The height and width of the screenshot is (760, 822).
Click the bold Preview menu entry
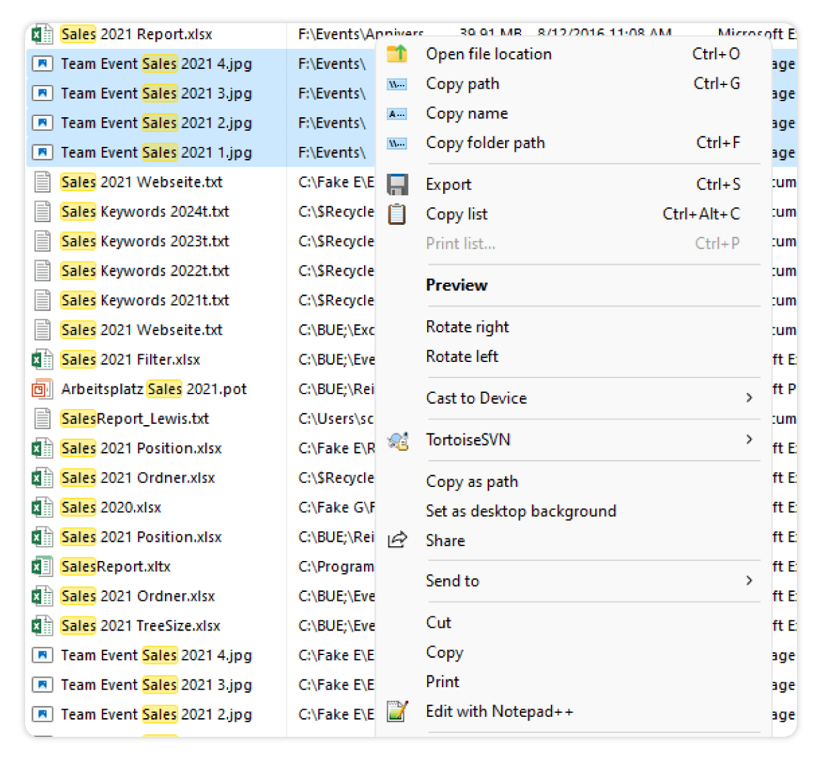[457, 285]
